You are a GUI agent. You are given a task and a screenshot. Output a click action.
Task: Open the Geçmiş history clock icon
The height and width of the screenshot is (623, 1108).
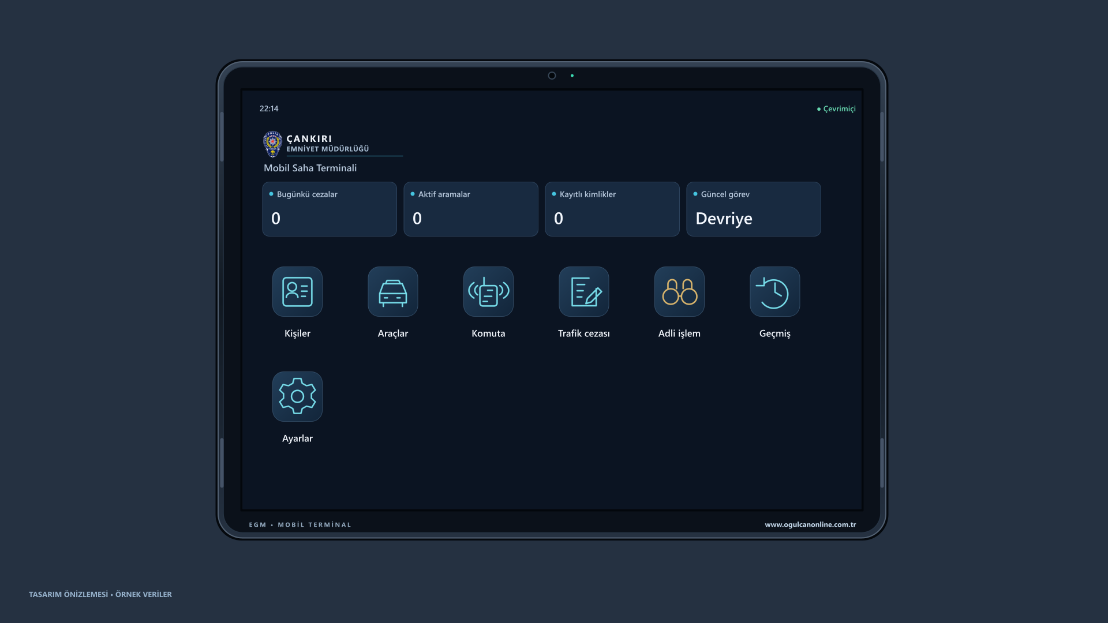(775, 291)
